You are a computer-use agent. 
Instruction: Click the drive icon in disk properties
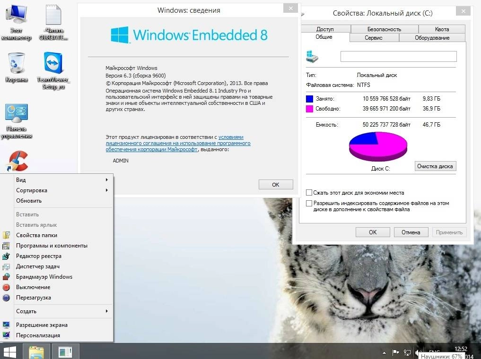pyautogui.click(x=312, y=56)
